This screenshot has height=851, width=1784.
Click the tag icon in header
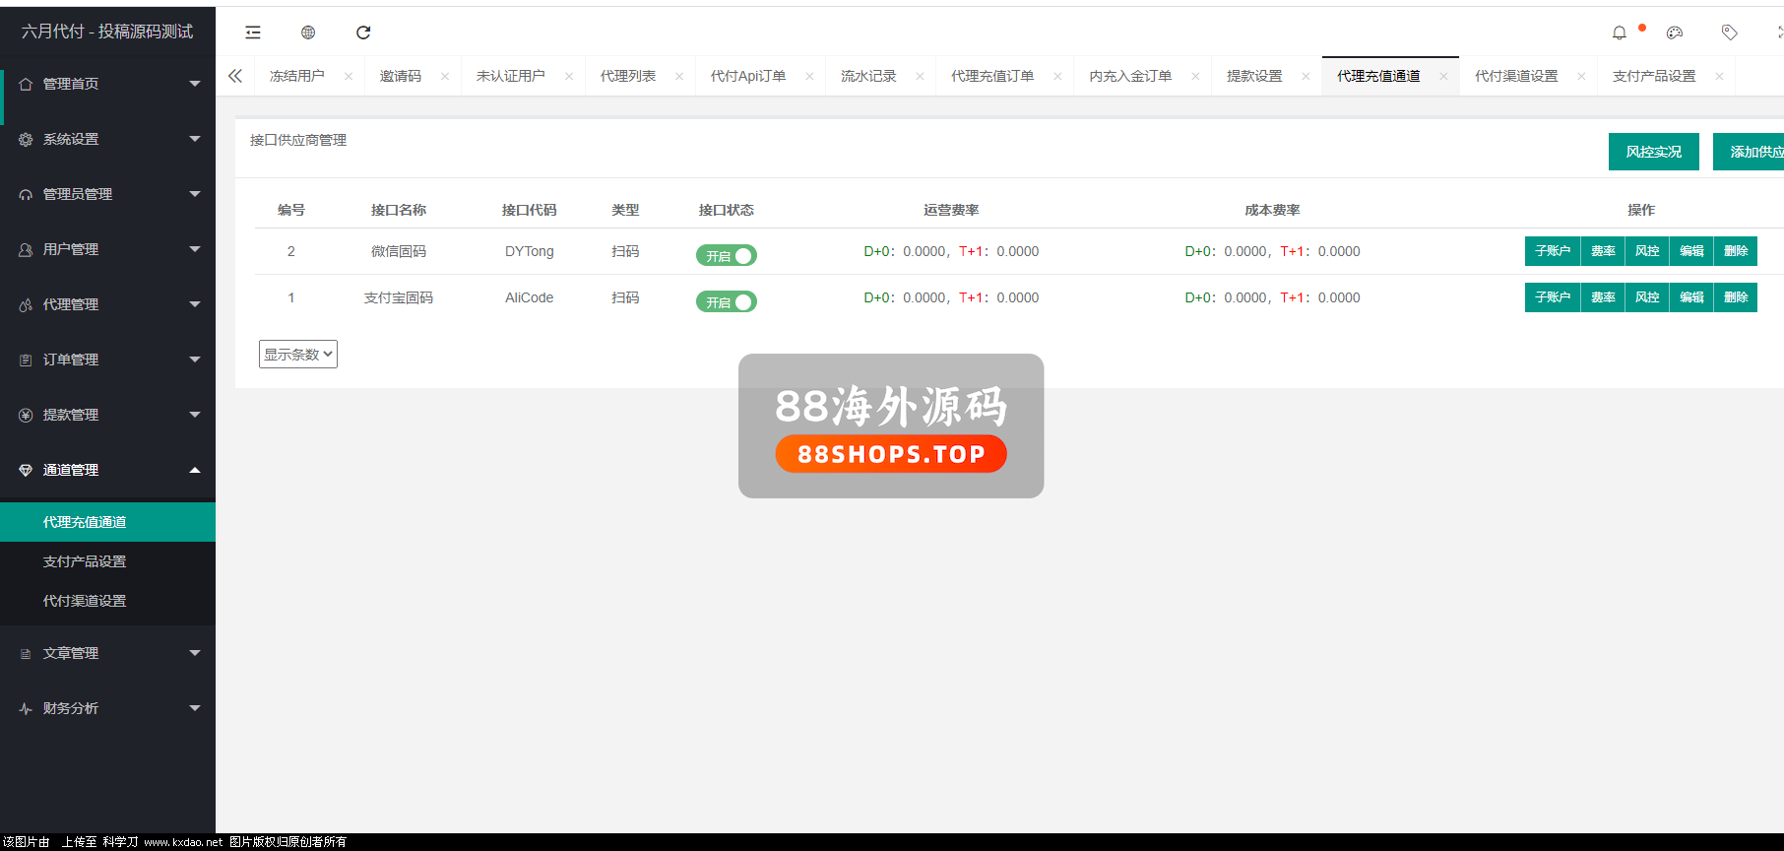coord(1729,33)
